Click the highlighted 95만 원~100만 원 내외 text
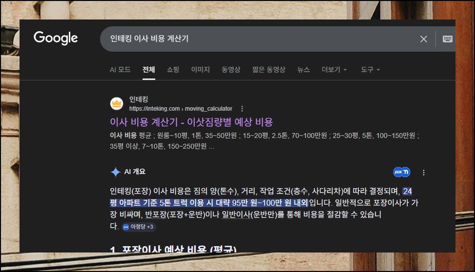 [x=270, y=203]
